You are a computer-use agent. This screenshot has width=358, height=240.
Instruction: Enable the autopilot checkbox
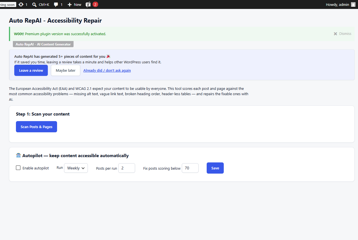click(18, 168)
